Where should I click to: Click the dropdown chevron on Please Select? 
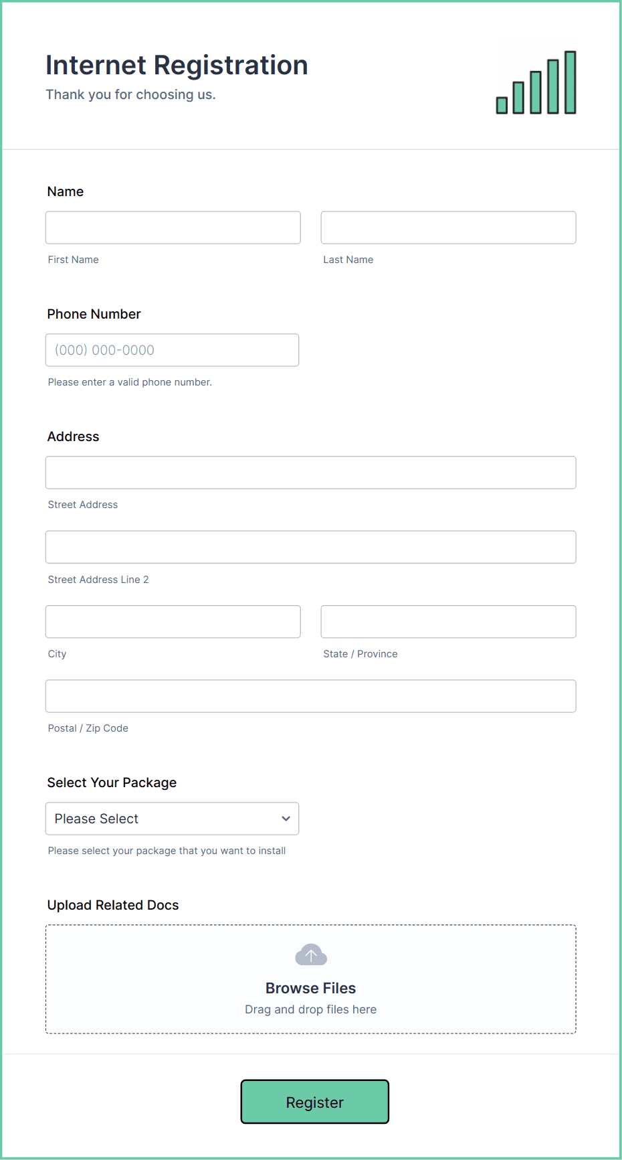click(286, 819)
